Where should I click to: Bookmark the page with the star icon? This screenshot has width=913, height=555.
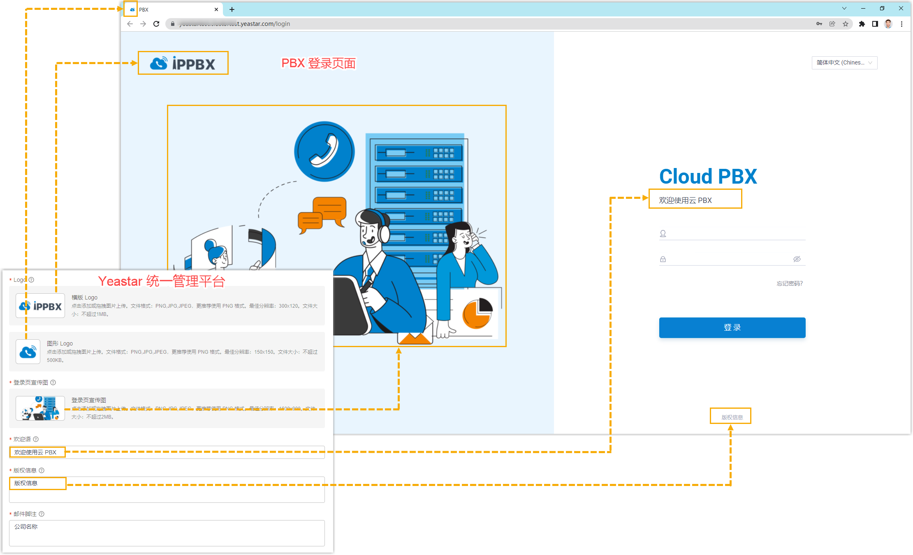[846, 24]
